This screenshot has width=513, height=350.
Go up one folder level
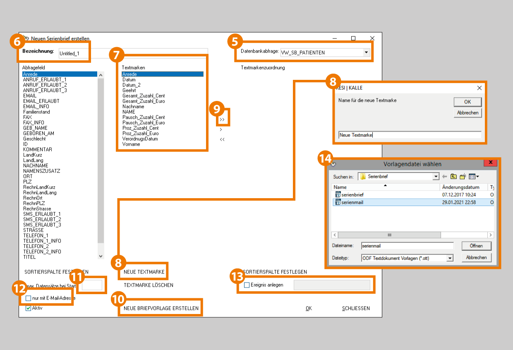coord(454,177)
